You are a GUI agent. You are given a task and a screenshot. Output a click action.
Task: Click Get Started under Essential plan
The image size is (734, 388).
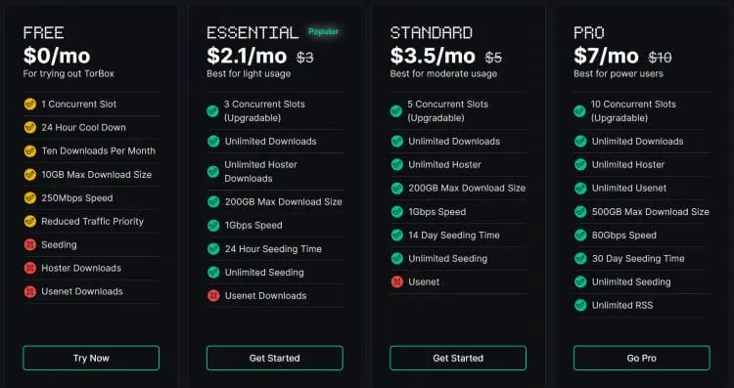point(274,358)
